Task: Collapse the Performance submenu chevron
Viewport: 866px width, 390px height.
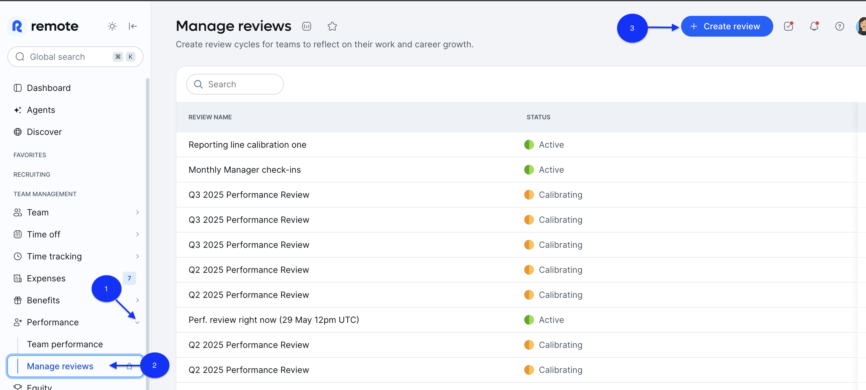Action: 137,323
